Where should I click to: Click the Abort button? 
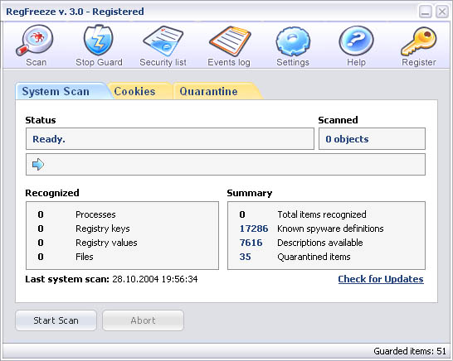pos(143,320)
